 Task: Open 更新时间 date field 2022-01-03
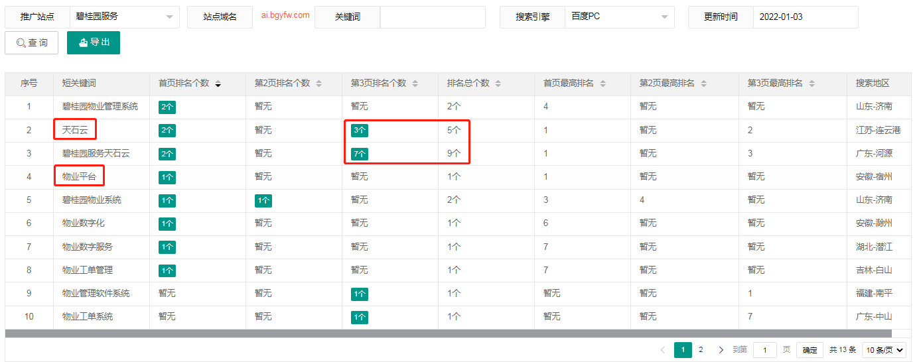point(806,17)
